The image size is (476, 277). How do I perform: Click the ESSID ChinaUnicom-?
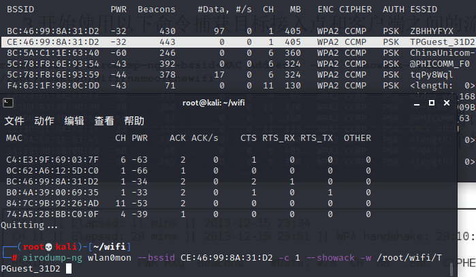[x=443, y=53]
